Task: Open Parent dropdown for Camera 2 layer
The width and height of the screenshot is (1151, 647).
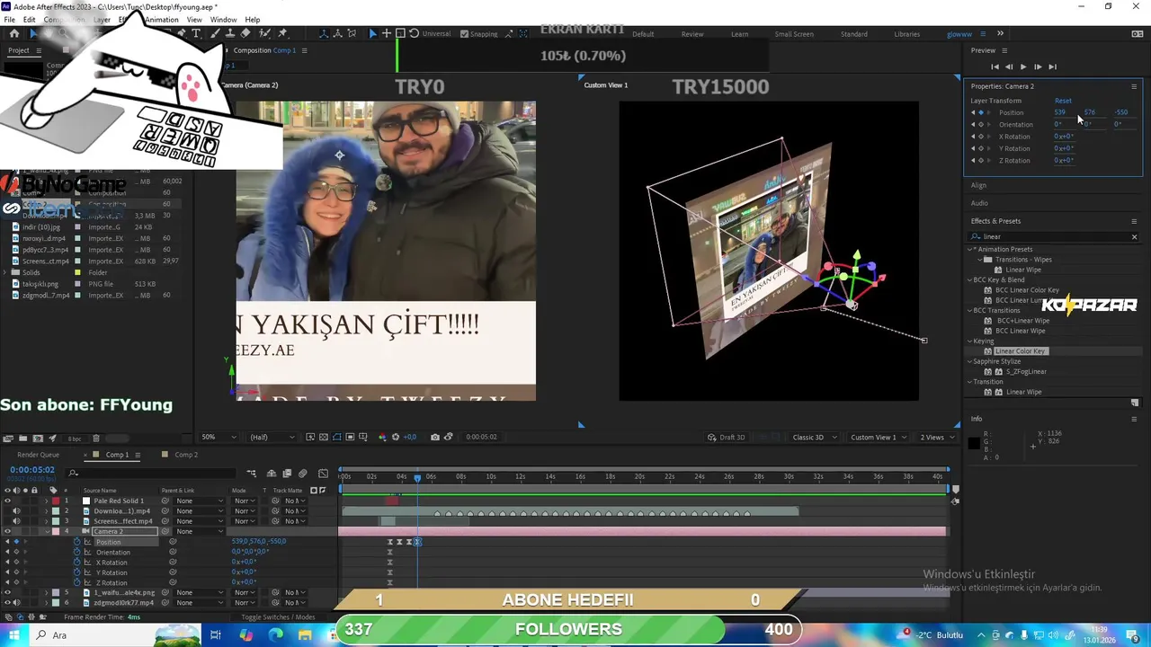Action: 199,532
